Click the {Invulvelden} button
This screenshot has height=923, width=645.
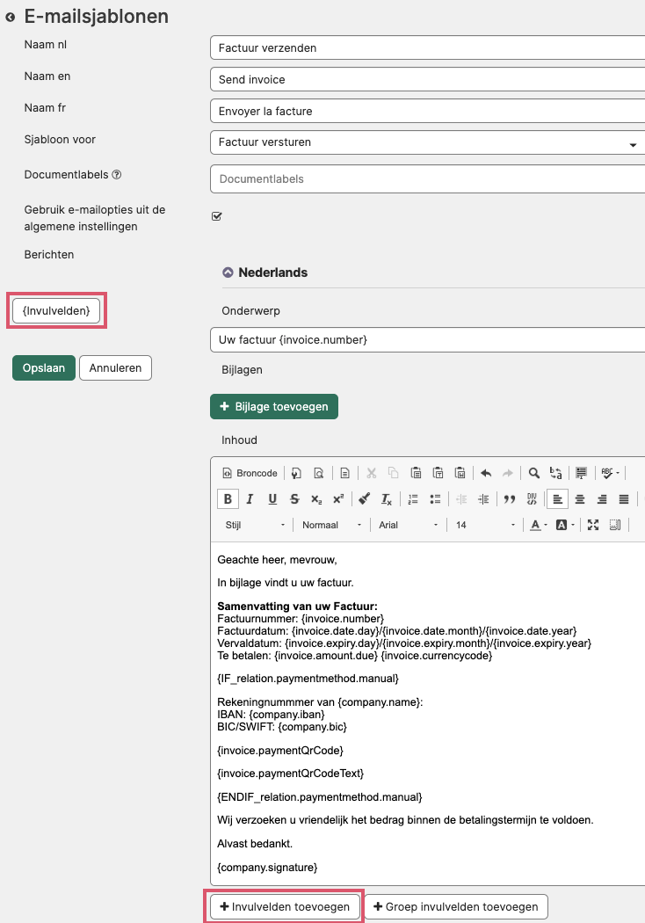pos(56,311)
